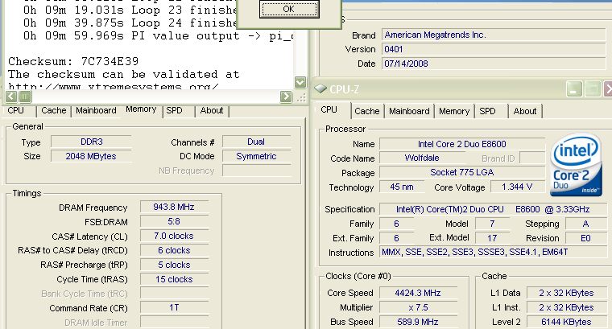Click Level 2 cache 6144 KBytes value
The width and height of the screenshot is (612, 329).
coord(566,322)
